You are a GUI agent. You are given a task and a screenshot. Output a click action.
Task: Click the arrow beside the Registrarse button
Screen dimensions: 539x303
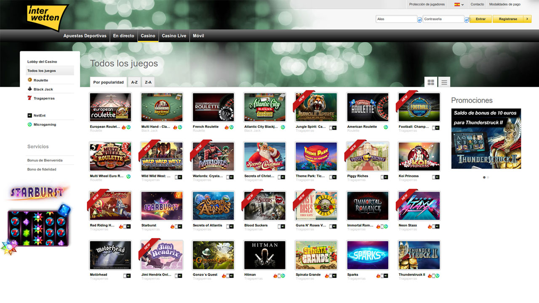(526, 19)
